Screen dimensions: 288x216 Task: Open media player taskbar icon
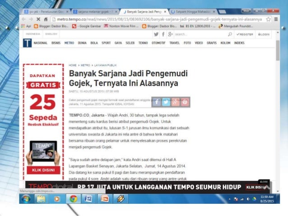point(57,199)
